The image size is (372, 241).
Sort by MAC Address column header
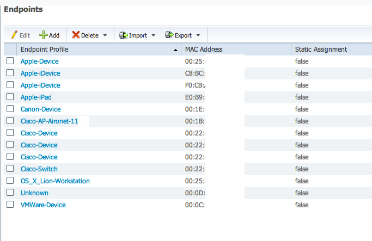point(204,50)
